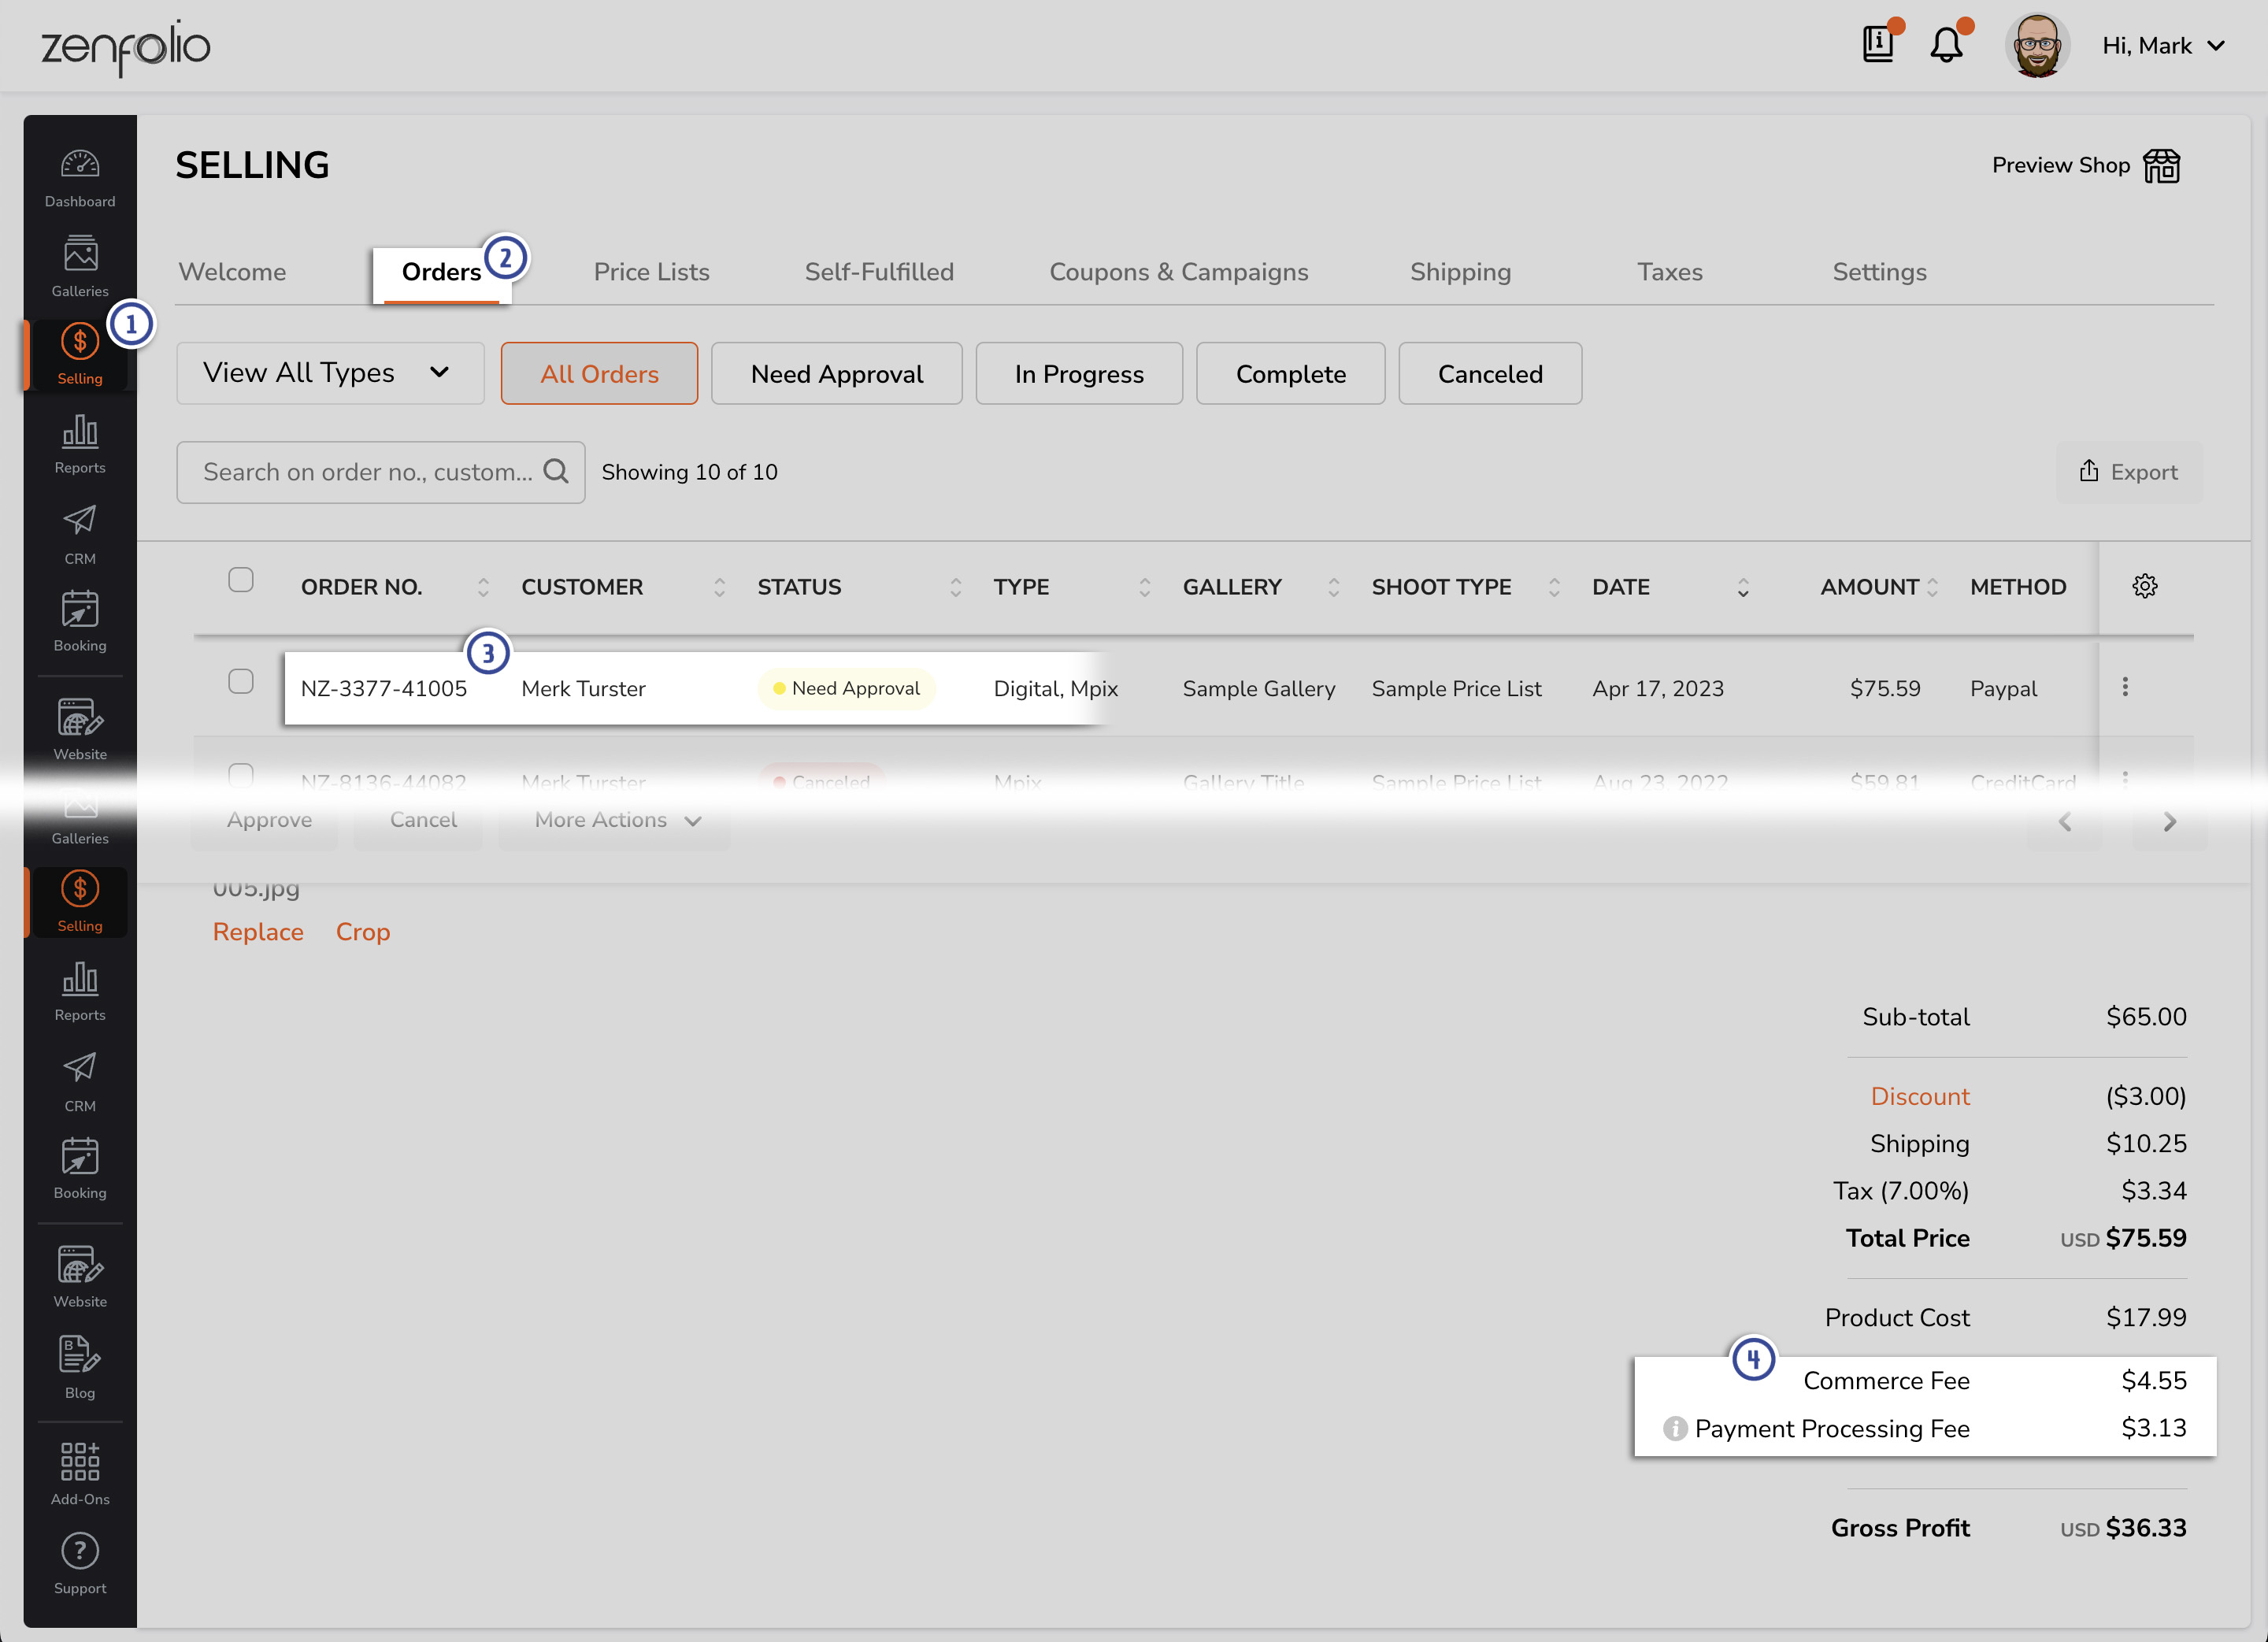Filter by Need Approval orders
The image size is (2268, 1642).
click(x=837, y=373)
